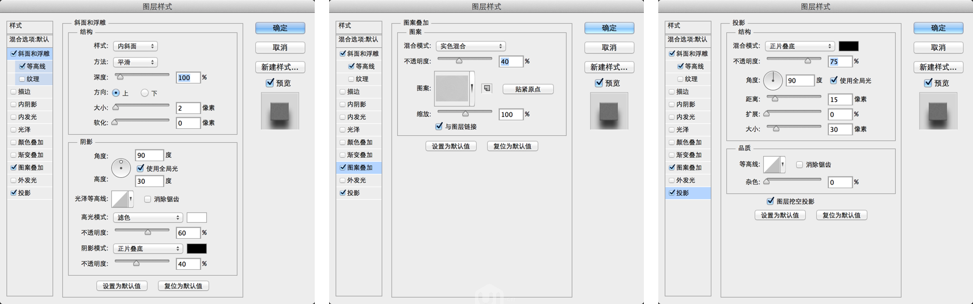Toggle 外发光 checkbox in Drop Shadow sidebar

point(672,180)
